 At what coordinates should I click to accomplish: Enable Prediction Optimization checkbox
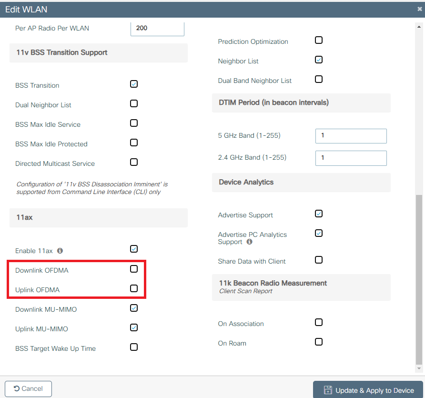(319, 40)
